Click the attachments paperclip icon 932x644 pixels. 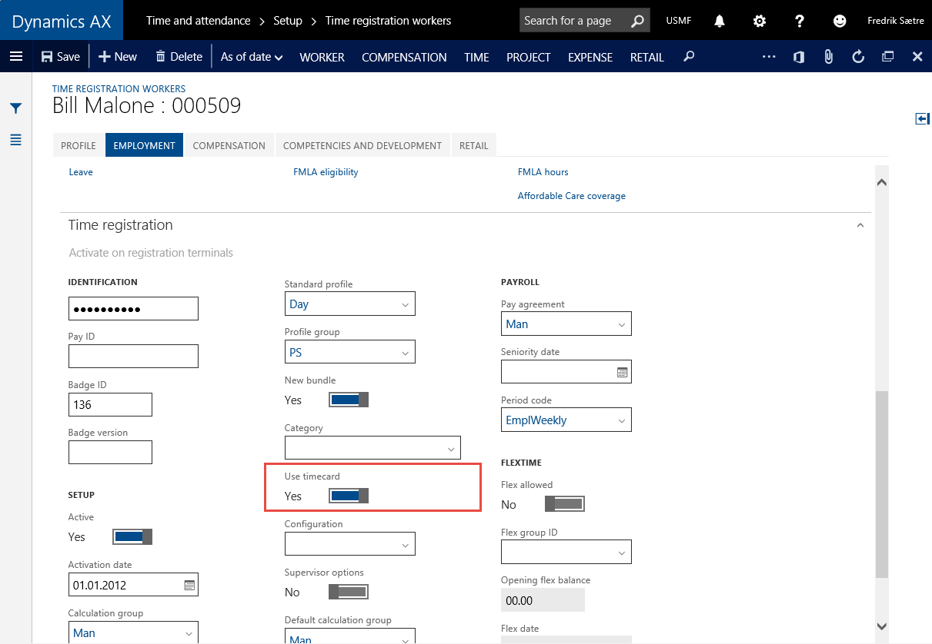[x=829, y=56]
